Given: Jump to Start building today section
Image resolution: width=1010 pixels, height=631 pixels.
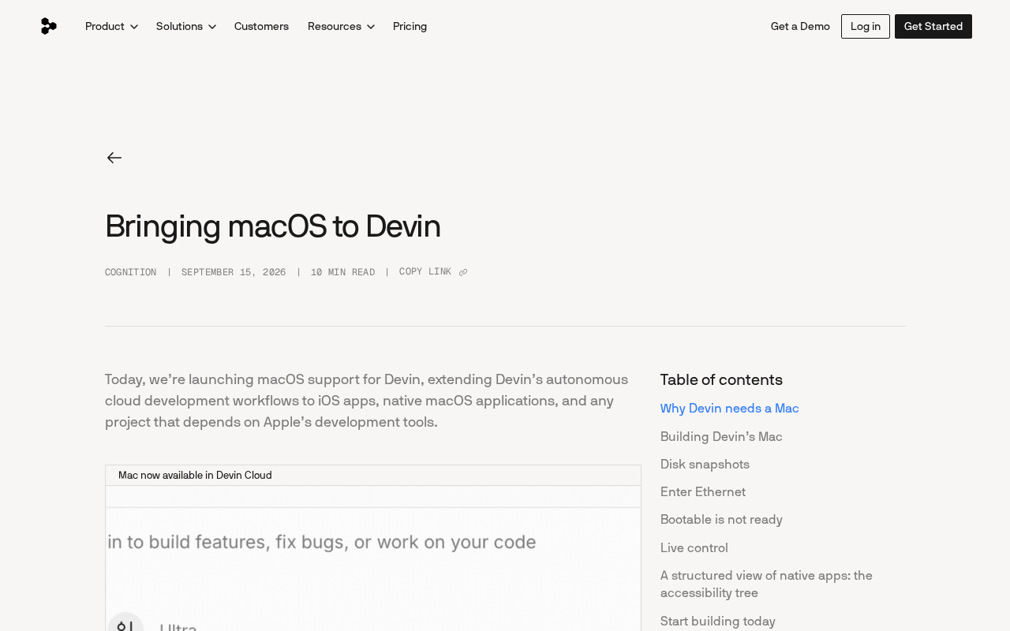Looking at the screenshot, I should [718, 622].
